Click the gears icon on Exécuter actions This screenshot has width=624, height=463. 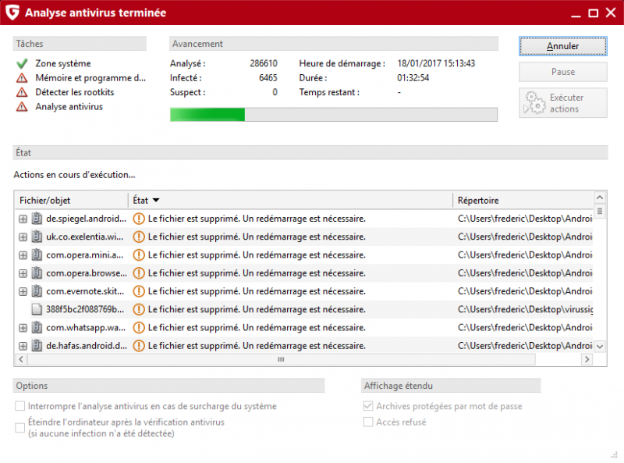534,103
